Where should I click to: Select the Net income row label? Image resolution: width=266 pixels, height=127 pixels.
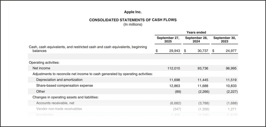click(41, 68)
